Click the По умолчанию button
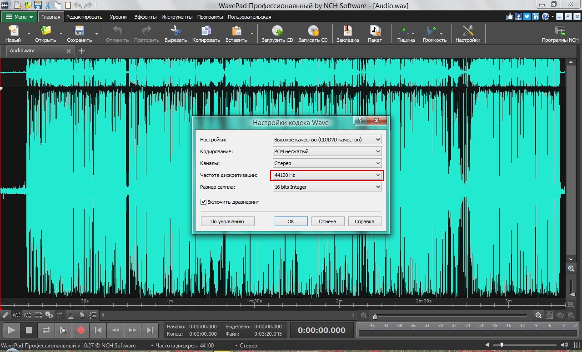This screenshot has width=582, height=352. pyautogui.click(x=227, y=221)
